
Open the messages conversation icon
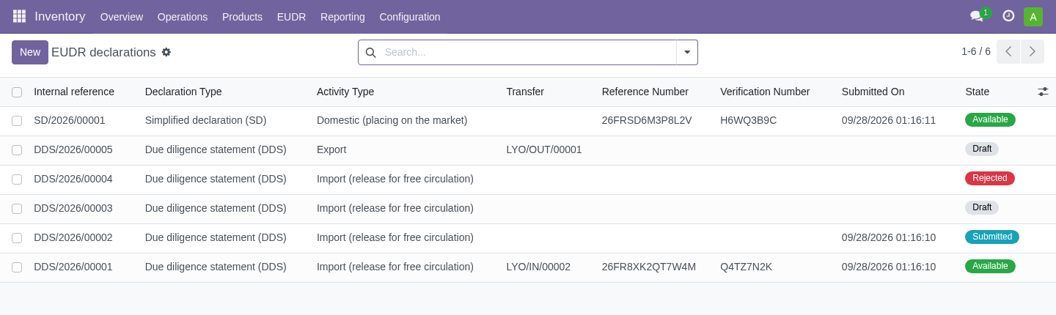[x=977, y=16]
